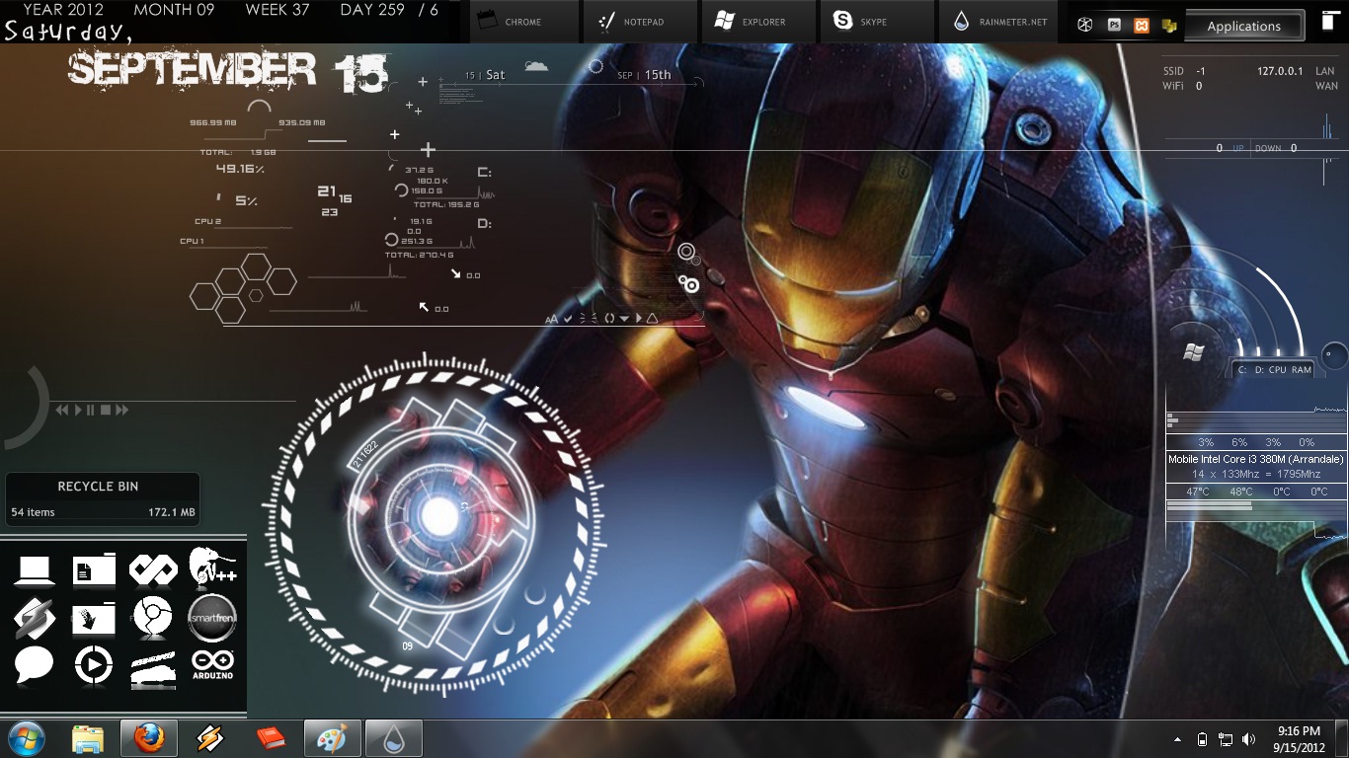Click the '127.0.0.1' IP address text

click(x=1280, y=71)
